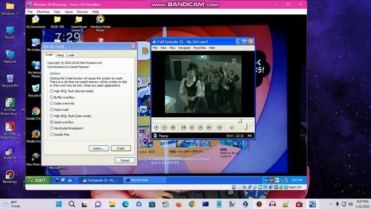Open host desktop Recycle Bin
371x209 pixels.
click(x=10, y=81)
